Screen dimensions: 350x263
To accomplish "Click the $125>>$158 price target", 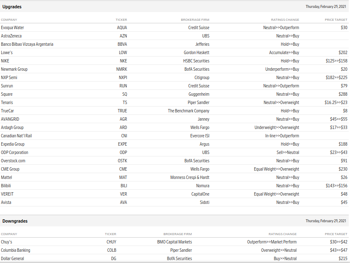I will coord(336,61).
